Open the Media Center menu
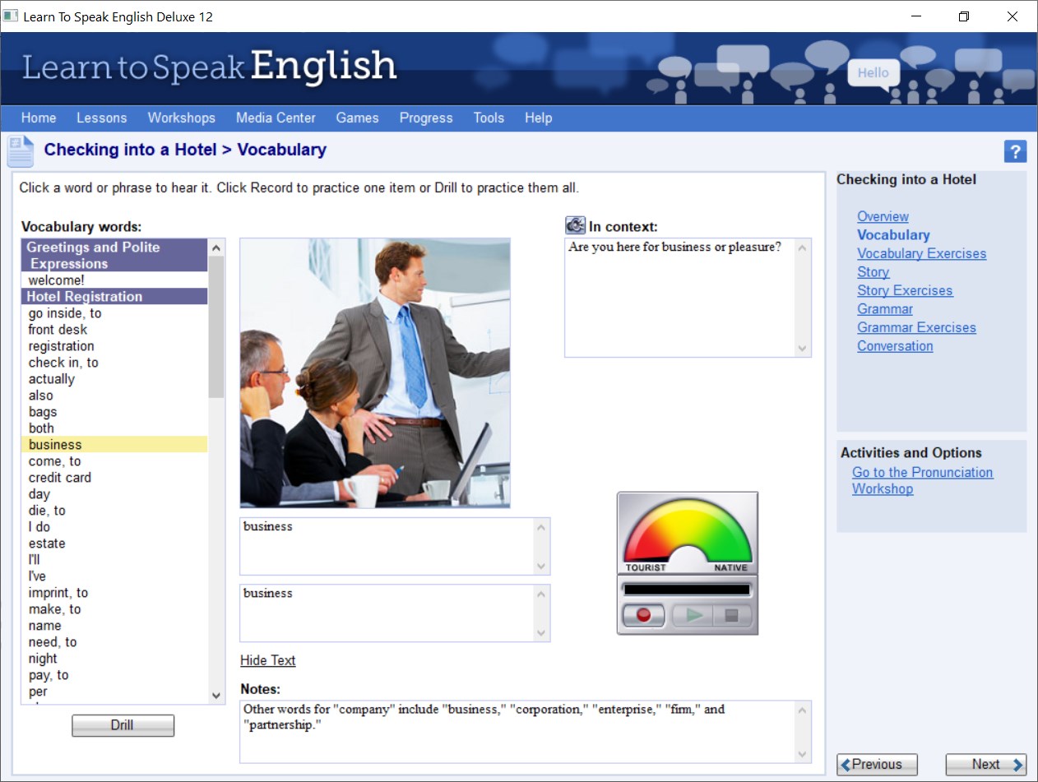This screenshot has width=1038, height=782. tap(276, 118)
